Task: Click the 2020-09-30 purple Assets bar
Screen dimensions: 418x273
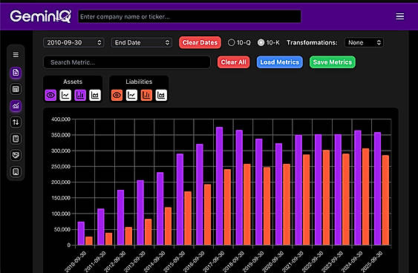Action: click(x=278, y=194)
